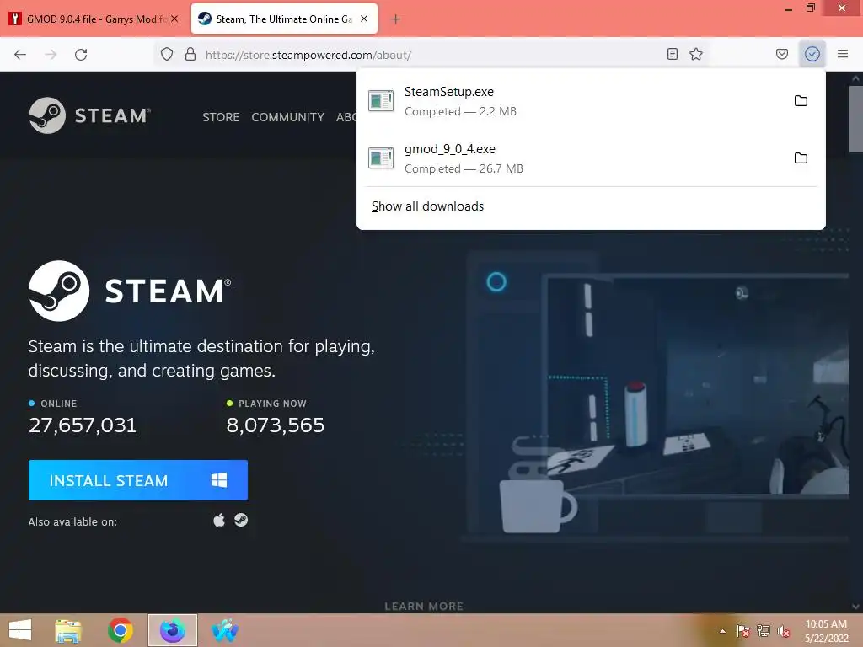863x647 pixels.
Task: Click LEARN MORE at page bottom
Action: click(x=424, y=607)
